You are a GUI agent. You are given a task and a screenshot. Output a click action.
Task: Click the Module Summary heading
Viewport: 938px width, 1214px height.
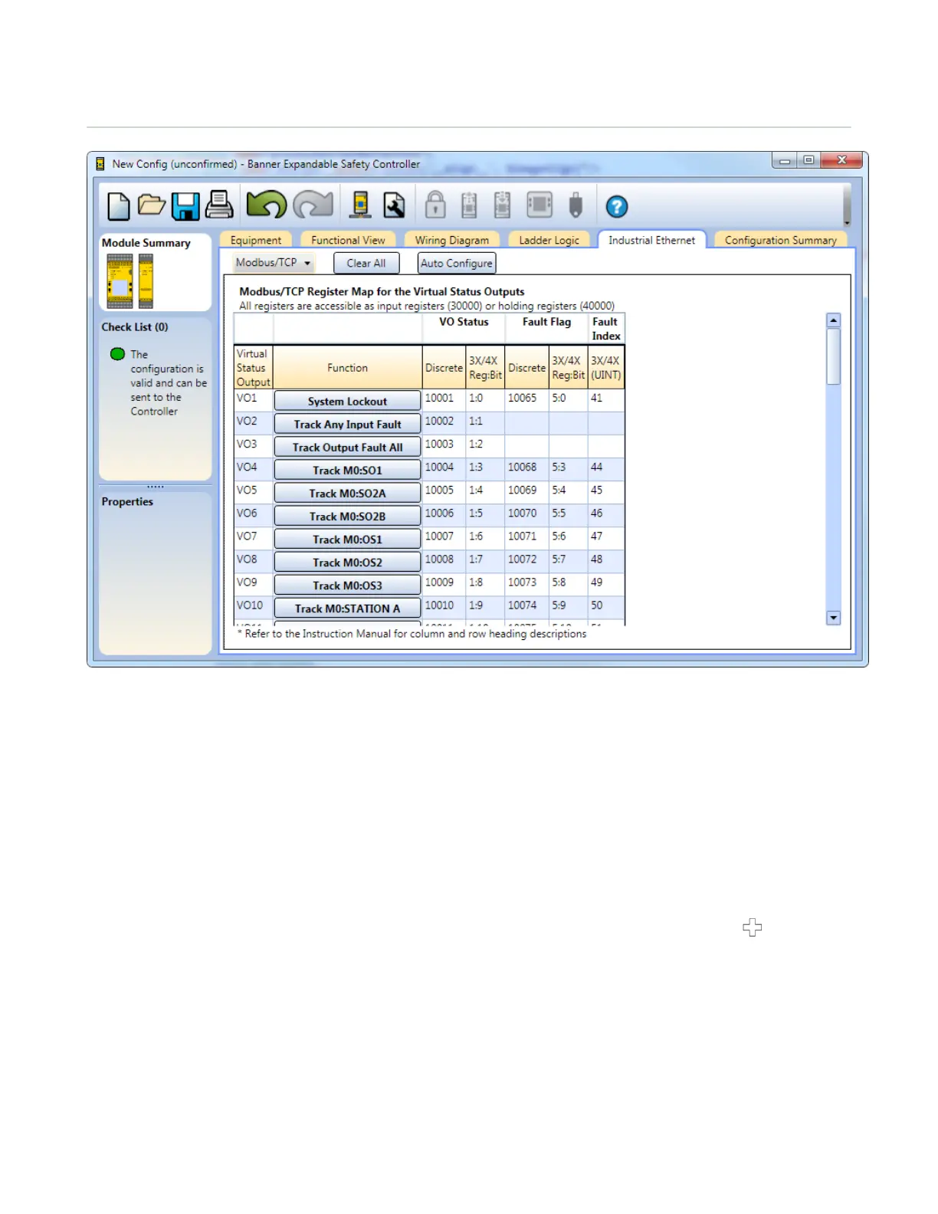(146, 242)
